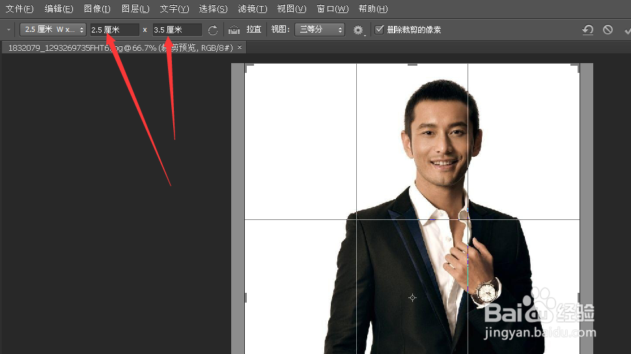Open the 文件(F) menu
The image size is (631, 354).
click(20, 8)
